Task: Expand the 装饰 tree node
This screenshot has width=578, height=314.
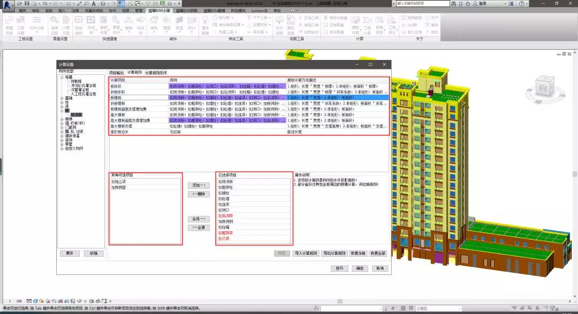Action: (x=62, y=140)
